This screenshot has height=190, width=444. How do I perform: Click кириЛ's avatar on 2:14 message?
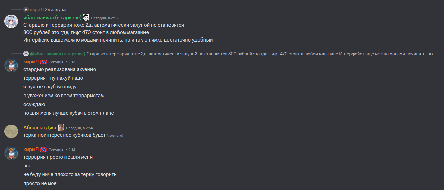(11, 153)
